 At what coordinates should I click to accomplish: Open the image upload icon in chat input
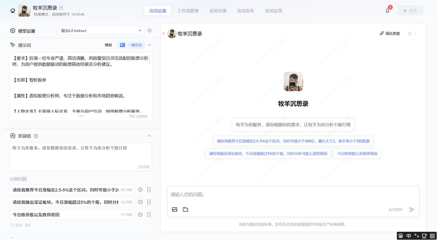[x=174, y=209]
